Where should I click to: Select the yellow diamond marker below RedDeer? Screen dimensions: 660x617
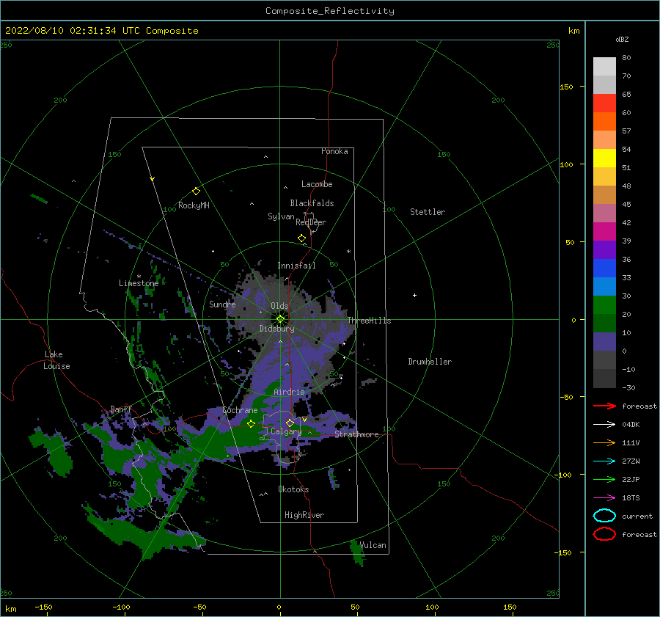[x=301, y=238]
